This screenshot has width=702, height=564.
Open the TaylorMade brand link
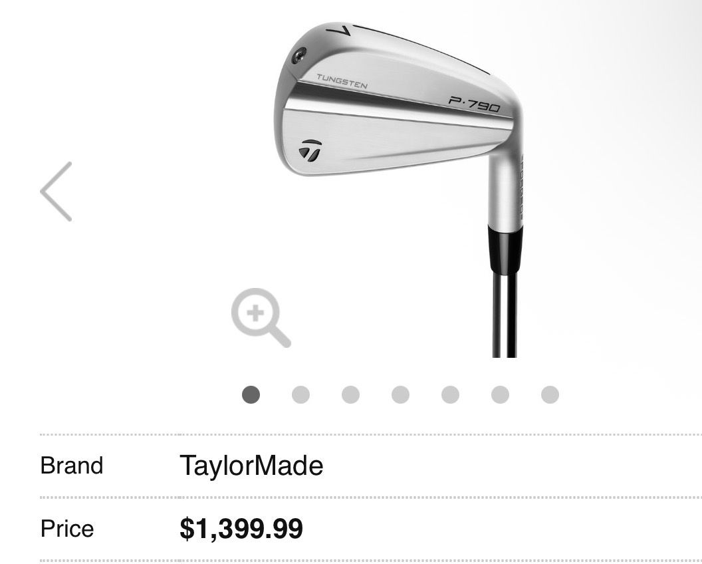click(251, 466)
